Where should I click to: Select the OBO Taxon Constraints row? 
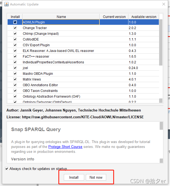click(x=83, y=91)
